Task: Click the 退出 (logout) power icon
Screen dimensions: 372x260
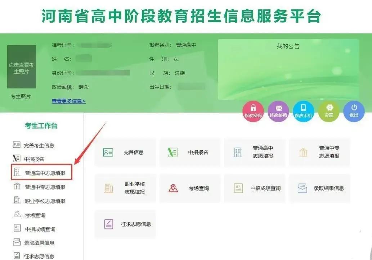Action: [x=354, y=111]
